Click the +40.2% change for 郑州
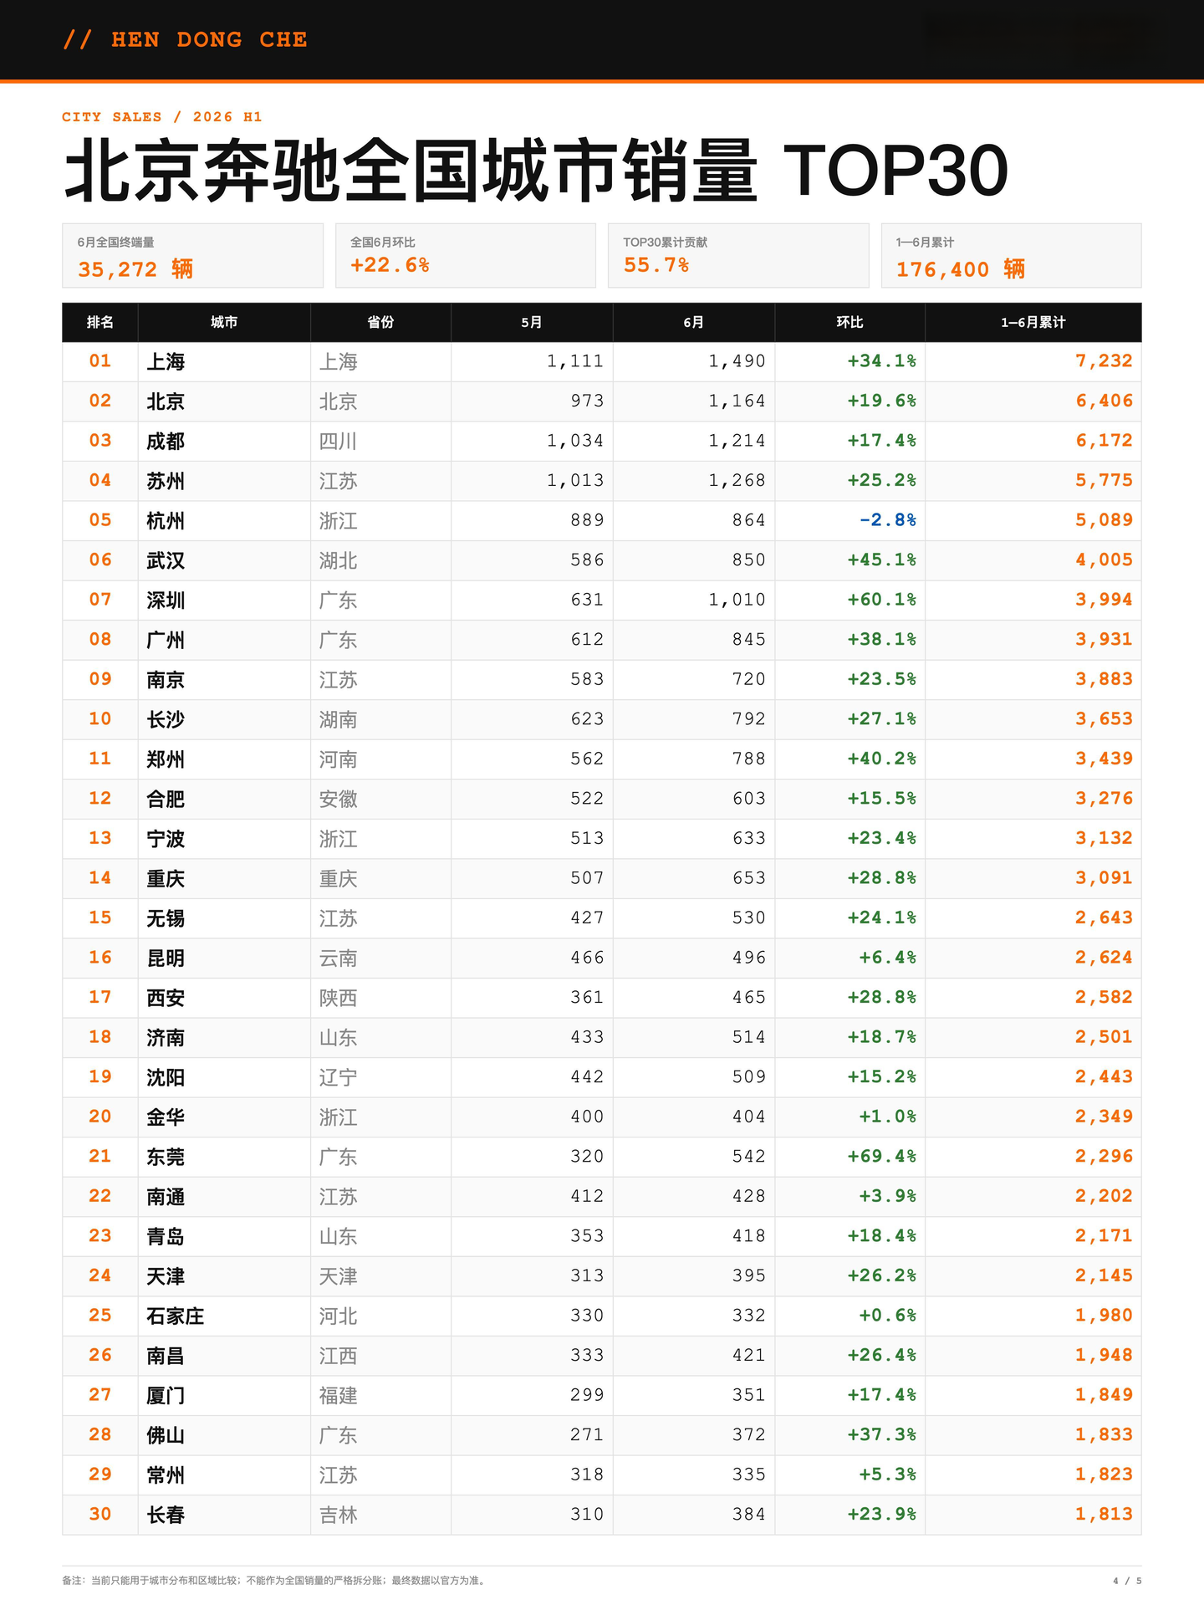The image size is (1204, 1610). 882,759
